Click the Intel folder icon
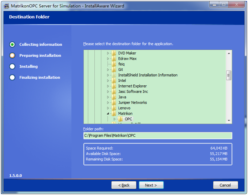 pyautogui.click(x=114, y=80)
